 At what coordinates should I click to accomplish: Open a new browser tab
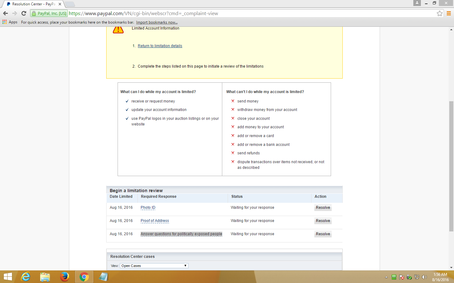coord(70,4)
